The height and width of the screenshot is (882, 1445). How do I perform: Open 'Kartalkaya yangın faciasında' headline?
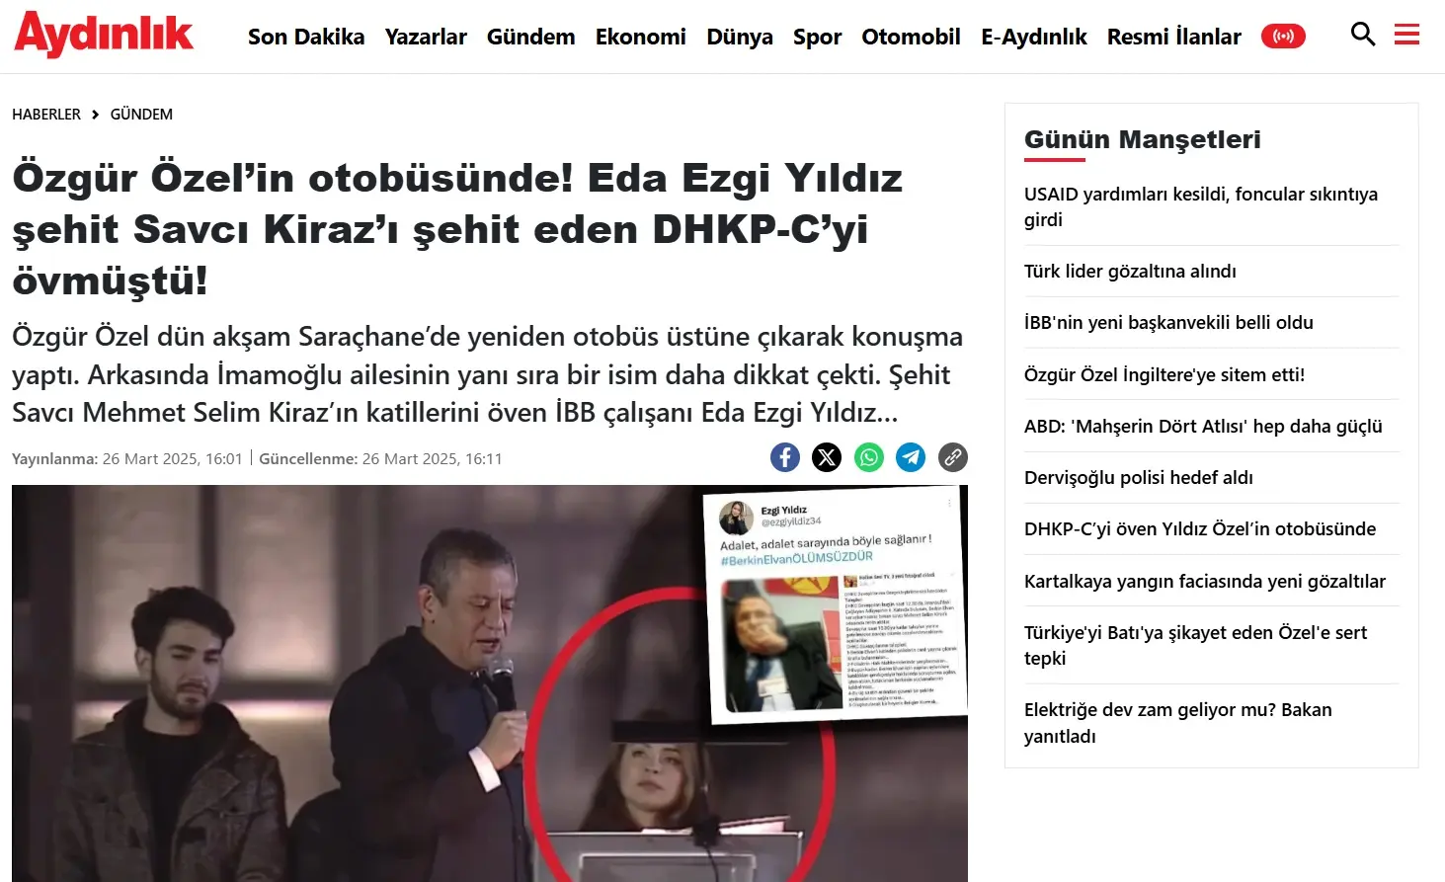click(1205, 581)
